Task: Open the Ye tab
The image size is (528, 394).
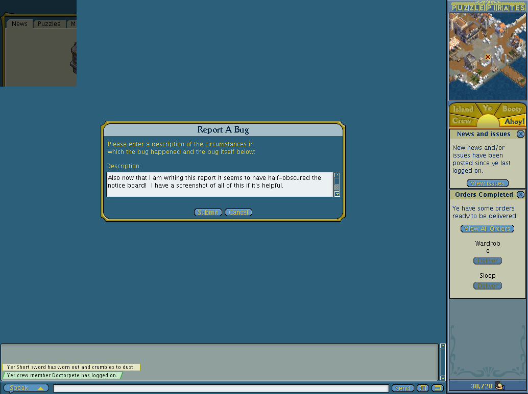Action: click(x=488, y=109)
